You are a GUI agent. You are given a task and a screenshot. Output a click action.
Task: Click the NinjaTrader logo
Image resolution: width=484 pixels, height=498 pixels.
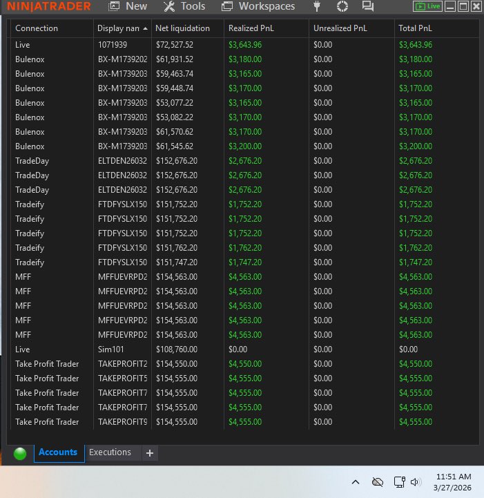[49, 6]
